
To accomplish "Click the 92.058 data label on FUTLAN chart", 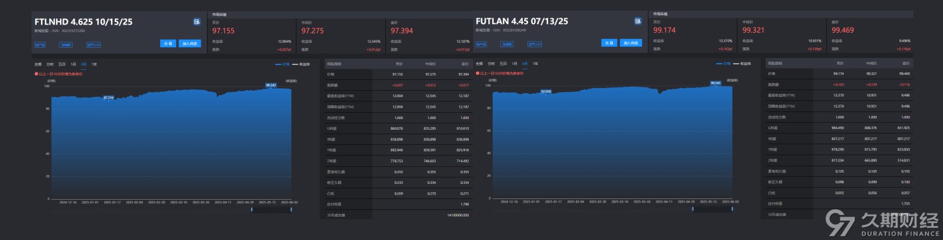I will (x=546, y=91).
